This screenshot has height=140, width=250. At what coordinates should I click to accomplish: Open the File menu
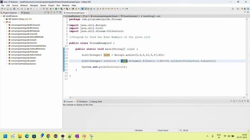point(3,5)
